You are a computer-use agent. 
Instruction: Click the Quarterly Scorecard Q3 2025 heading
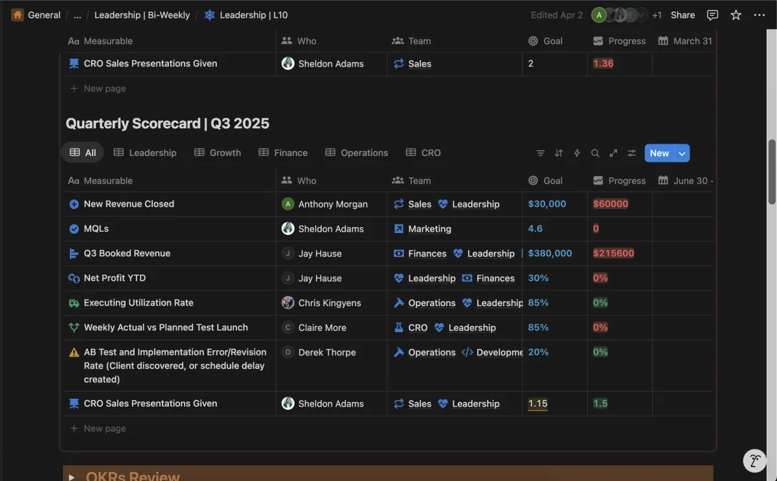[168, 124]
